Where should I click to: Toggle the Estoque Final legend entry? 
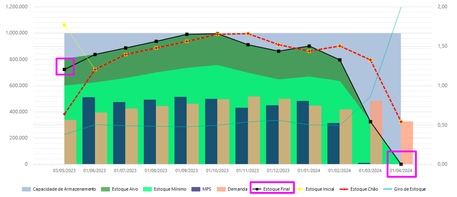click(272, 189)
